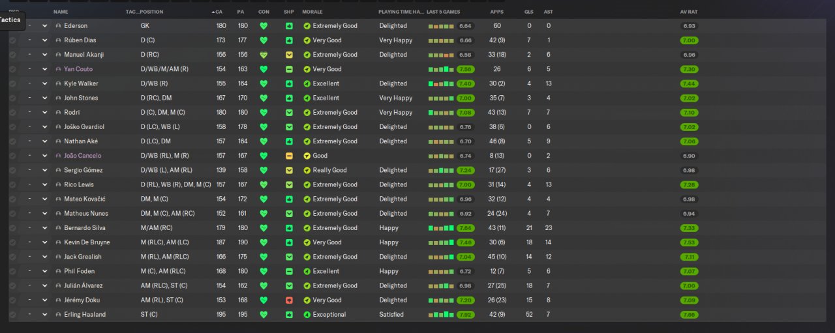Click the morale icon beside João Cancelo's Good
The width and height of the screenshot is (835, 333).
pyautogui.click(x=307, y=156)
